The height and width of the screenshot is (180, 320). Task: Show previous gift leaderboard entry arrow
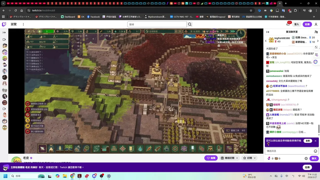(x=266, y=41)
